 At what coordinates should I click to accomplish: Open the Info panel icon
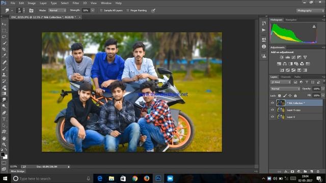(x=264, y=46)
